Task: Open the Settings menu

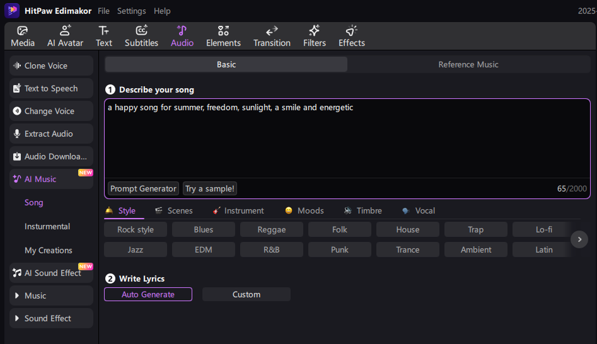Action: [x=131, y=11]
